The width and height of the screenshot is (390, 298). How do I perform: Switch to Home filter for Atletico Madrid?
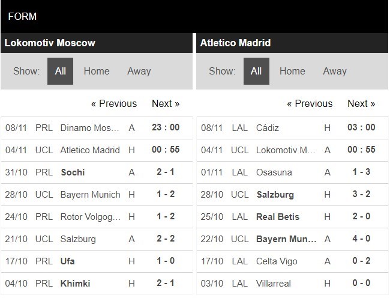tap(292, 71)
